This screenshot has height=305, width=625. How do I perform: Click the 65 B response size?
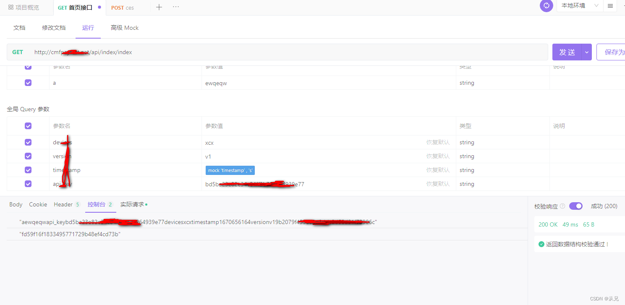(x=588, y=224)
